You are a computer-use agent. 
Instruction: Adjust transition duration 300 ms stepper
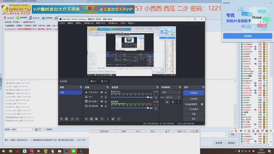point(179,97)
